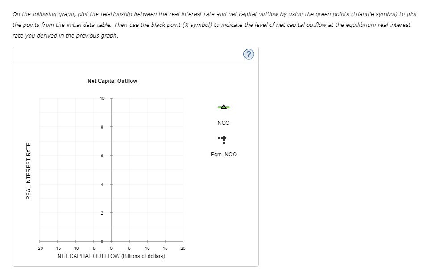429x279 pixels.
Task: Click the horizontal axis label text
Action: pos(110,255)
